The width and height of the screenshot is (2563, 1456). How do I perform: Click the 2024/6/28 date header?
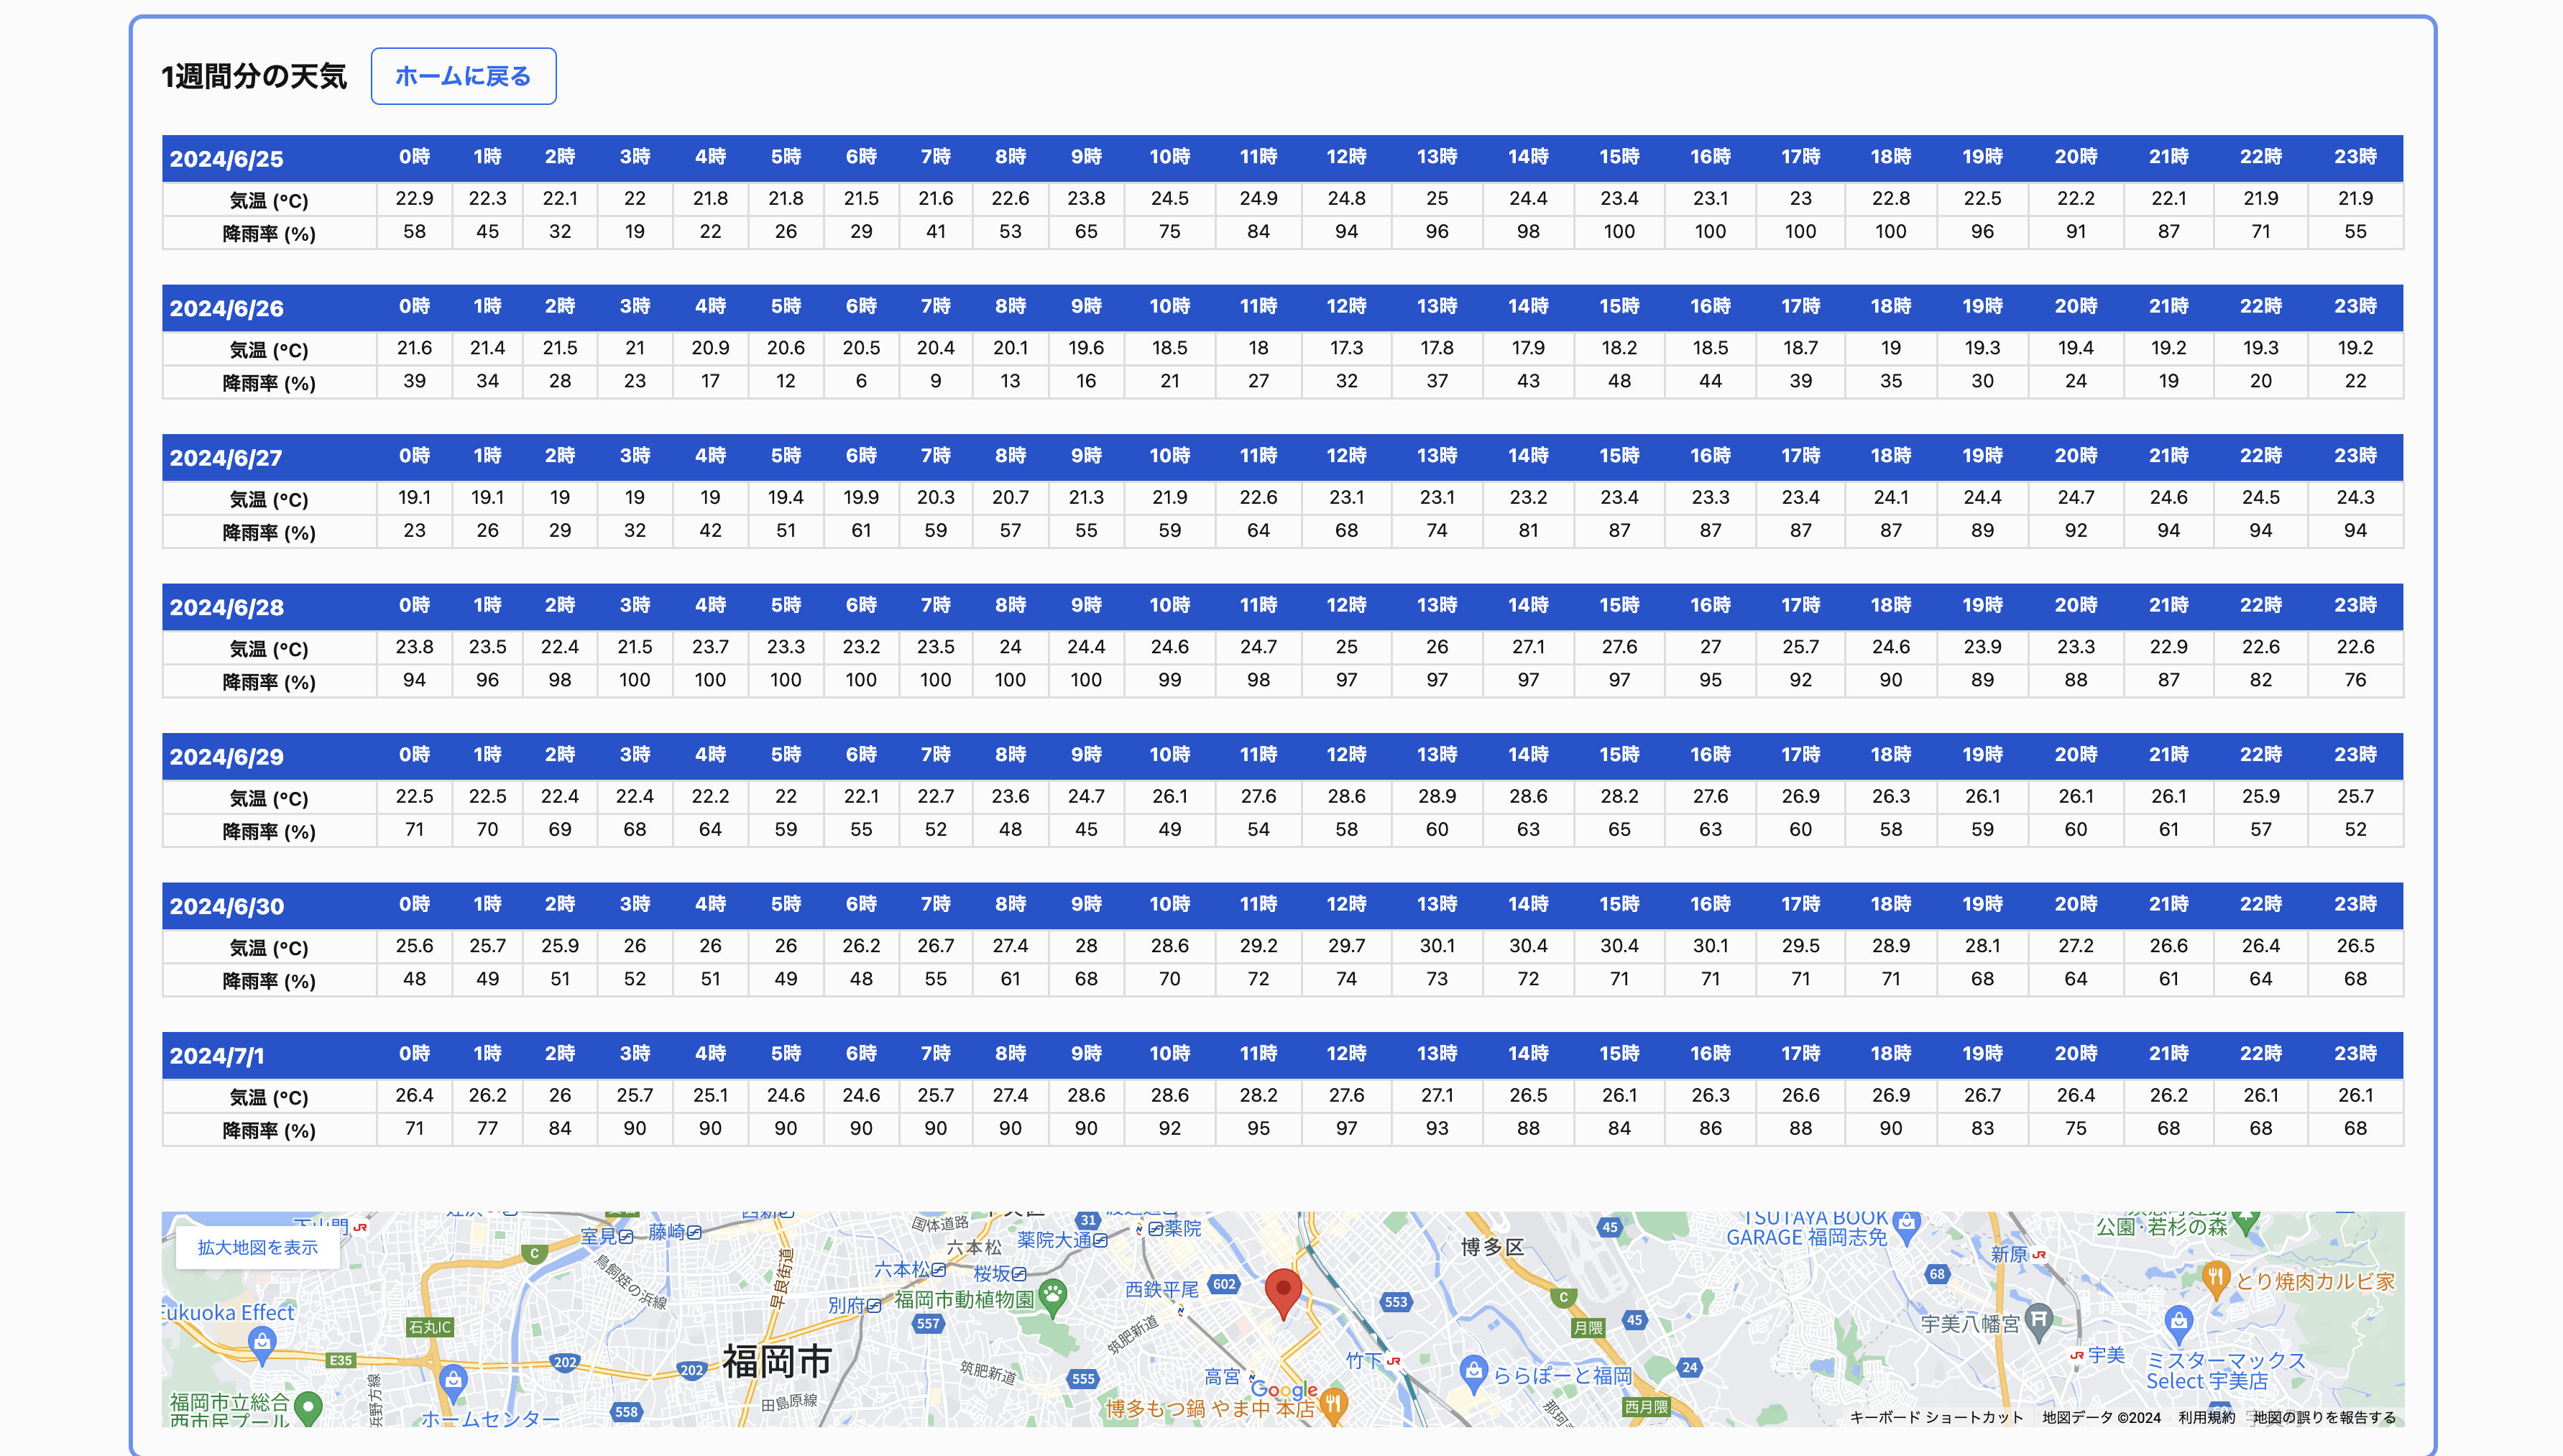tap(227, 607)
